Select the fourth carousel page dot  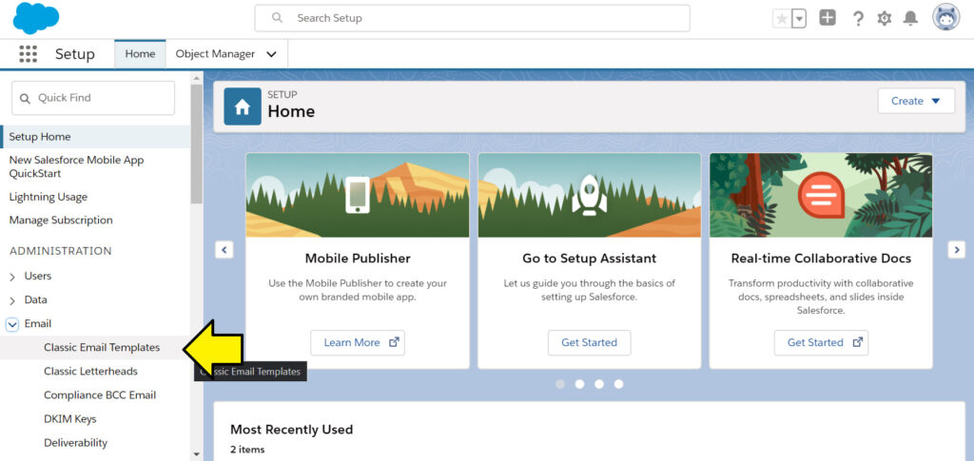(618, 384)
